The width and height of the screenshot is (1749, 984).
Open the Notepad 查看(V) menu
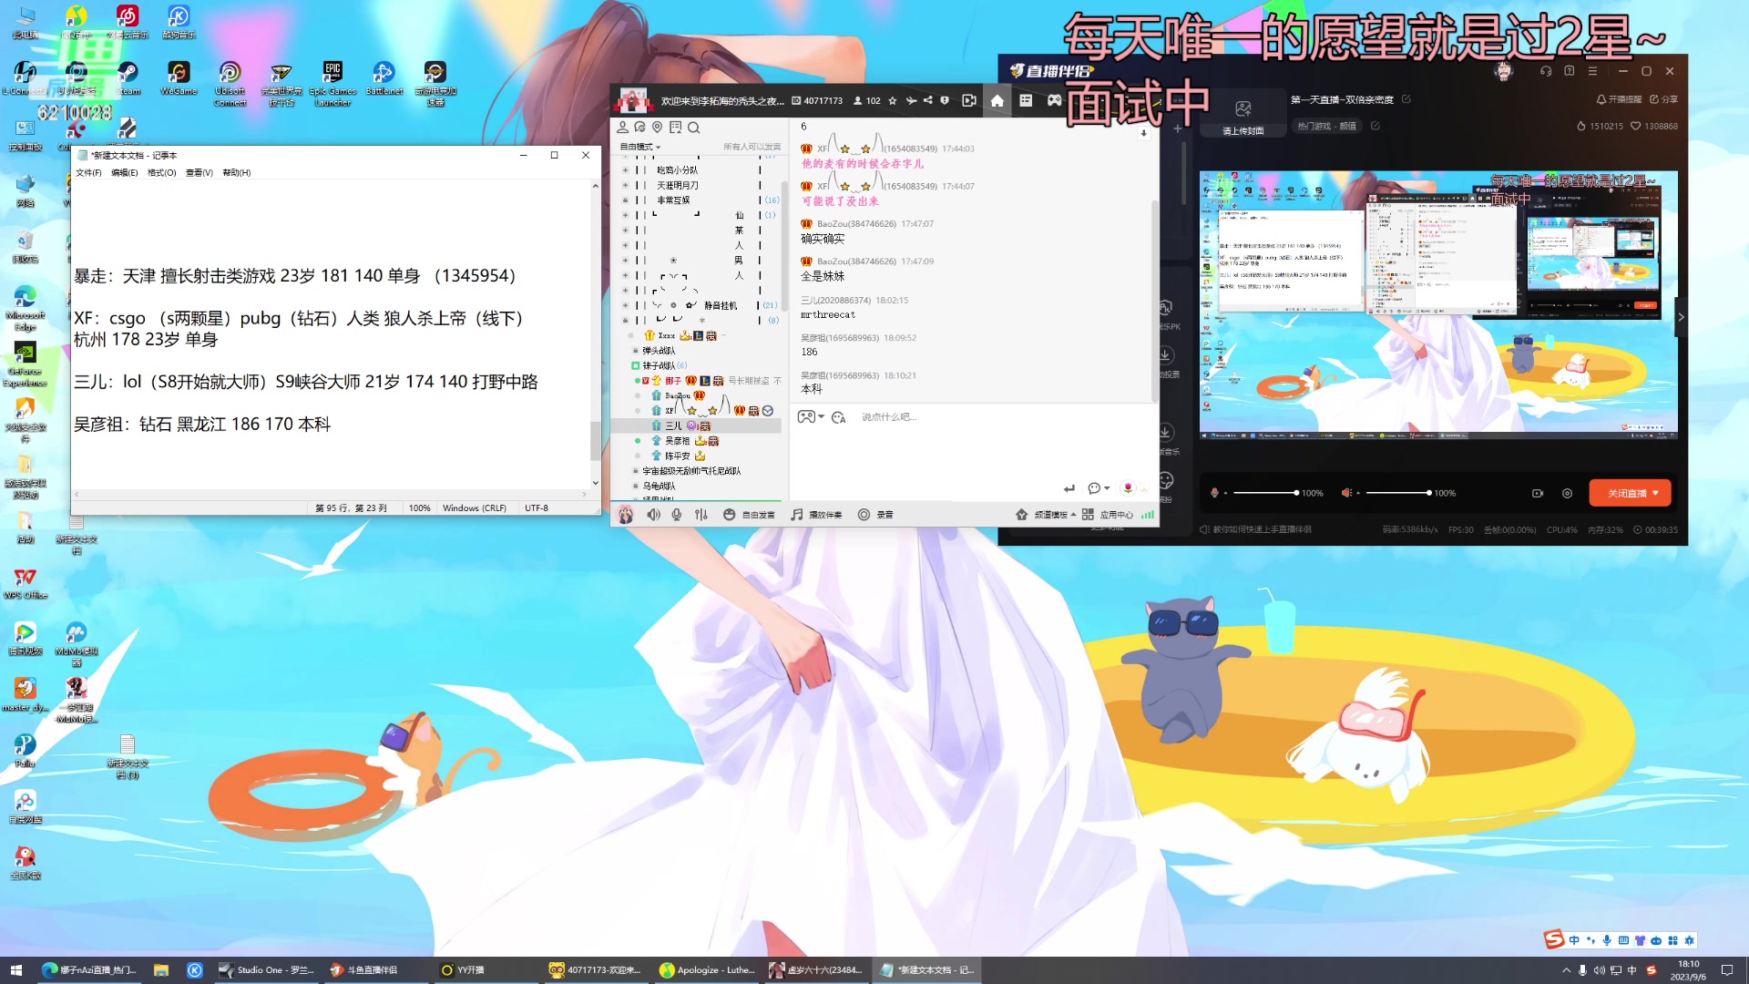point(199,173)
